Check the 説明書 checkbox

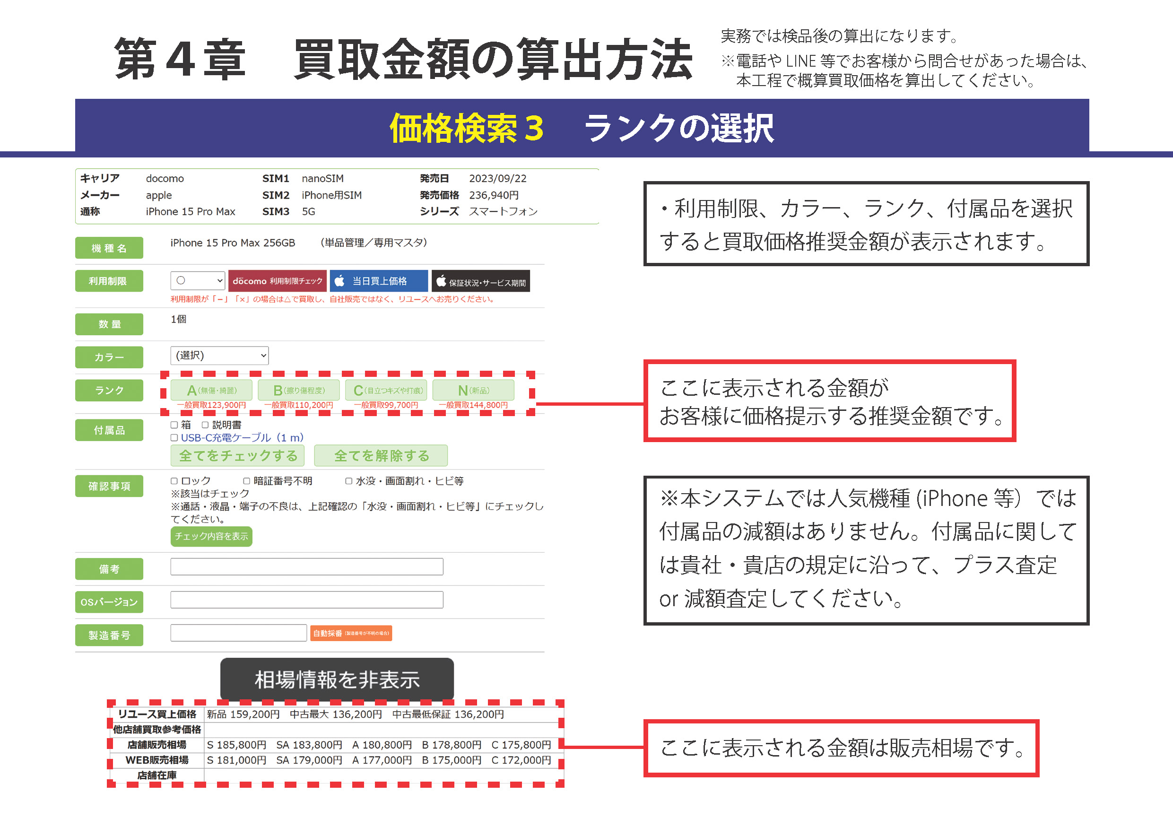pyautogui.click(x=205, y=425)
